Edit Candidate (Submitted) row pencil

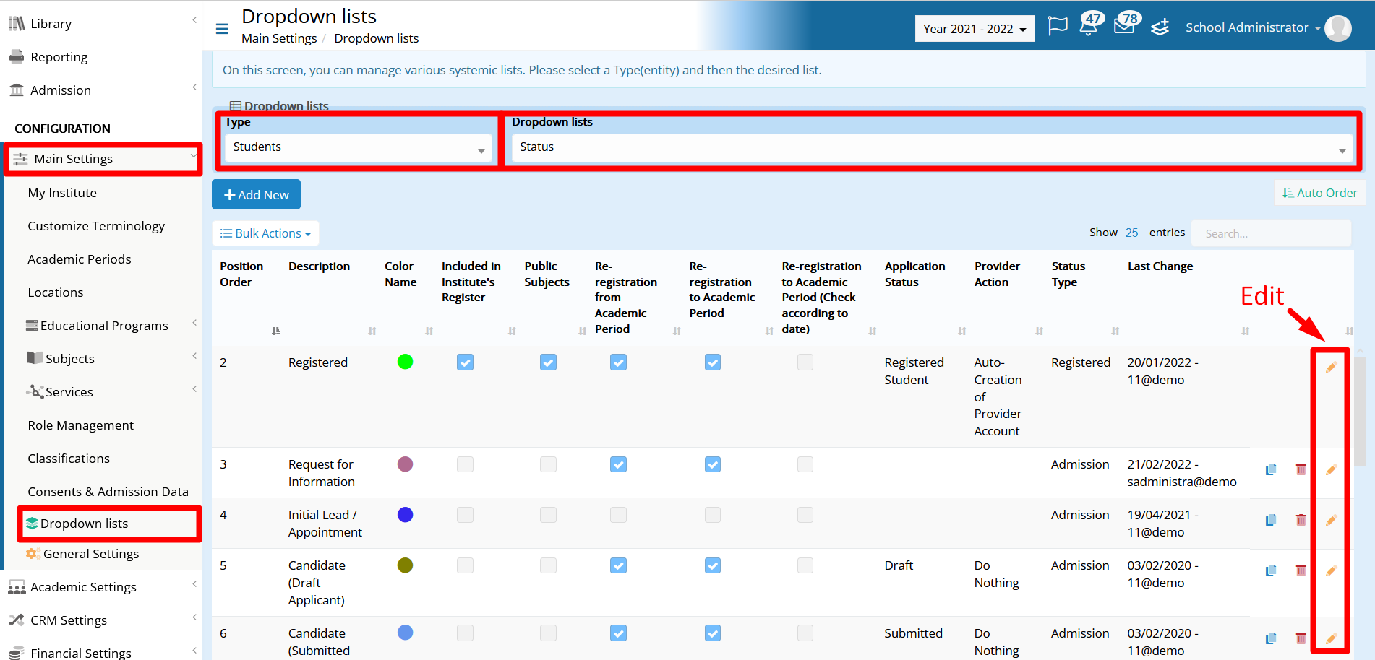click(1331, 638)
